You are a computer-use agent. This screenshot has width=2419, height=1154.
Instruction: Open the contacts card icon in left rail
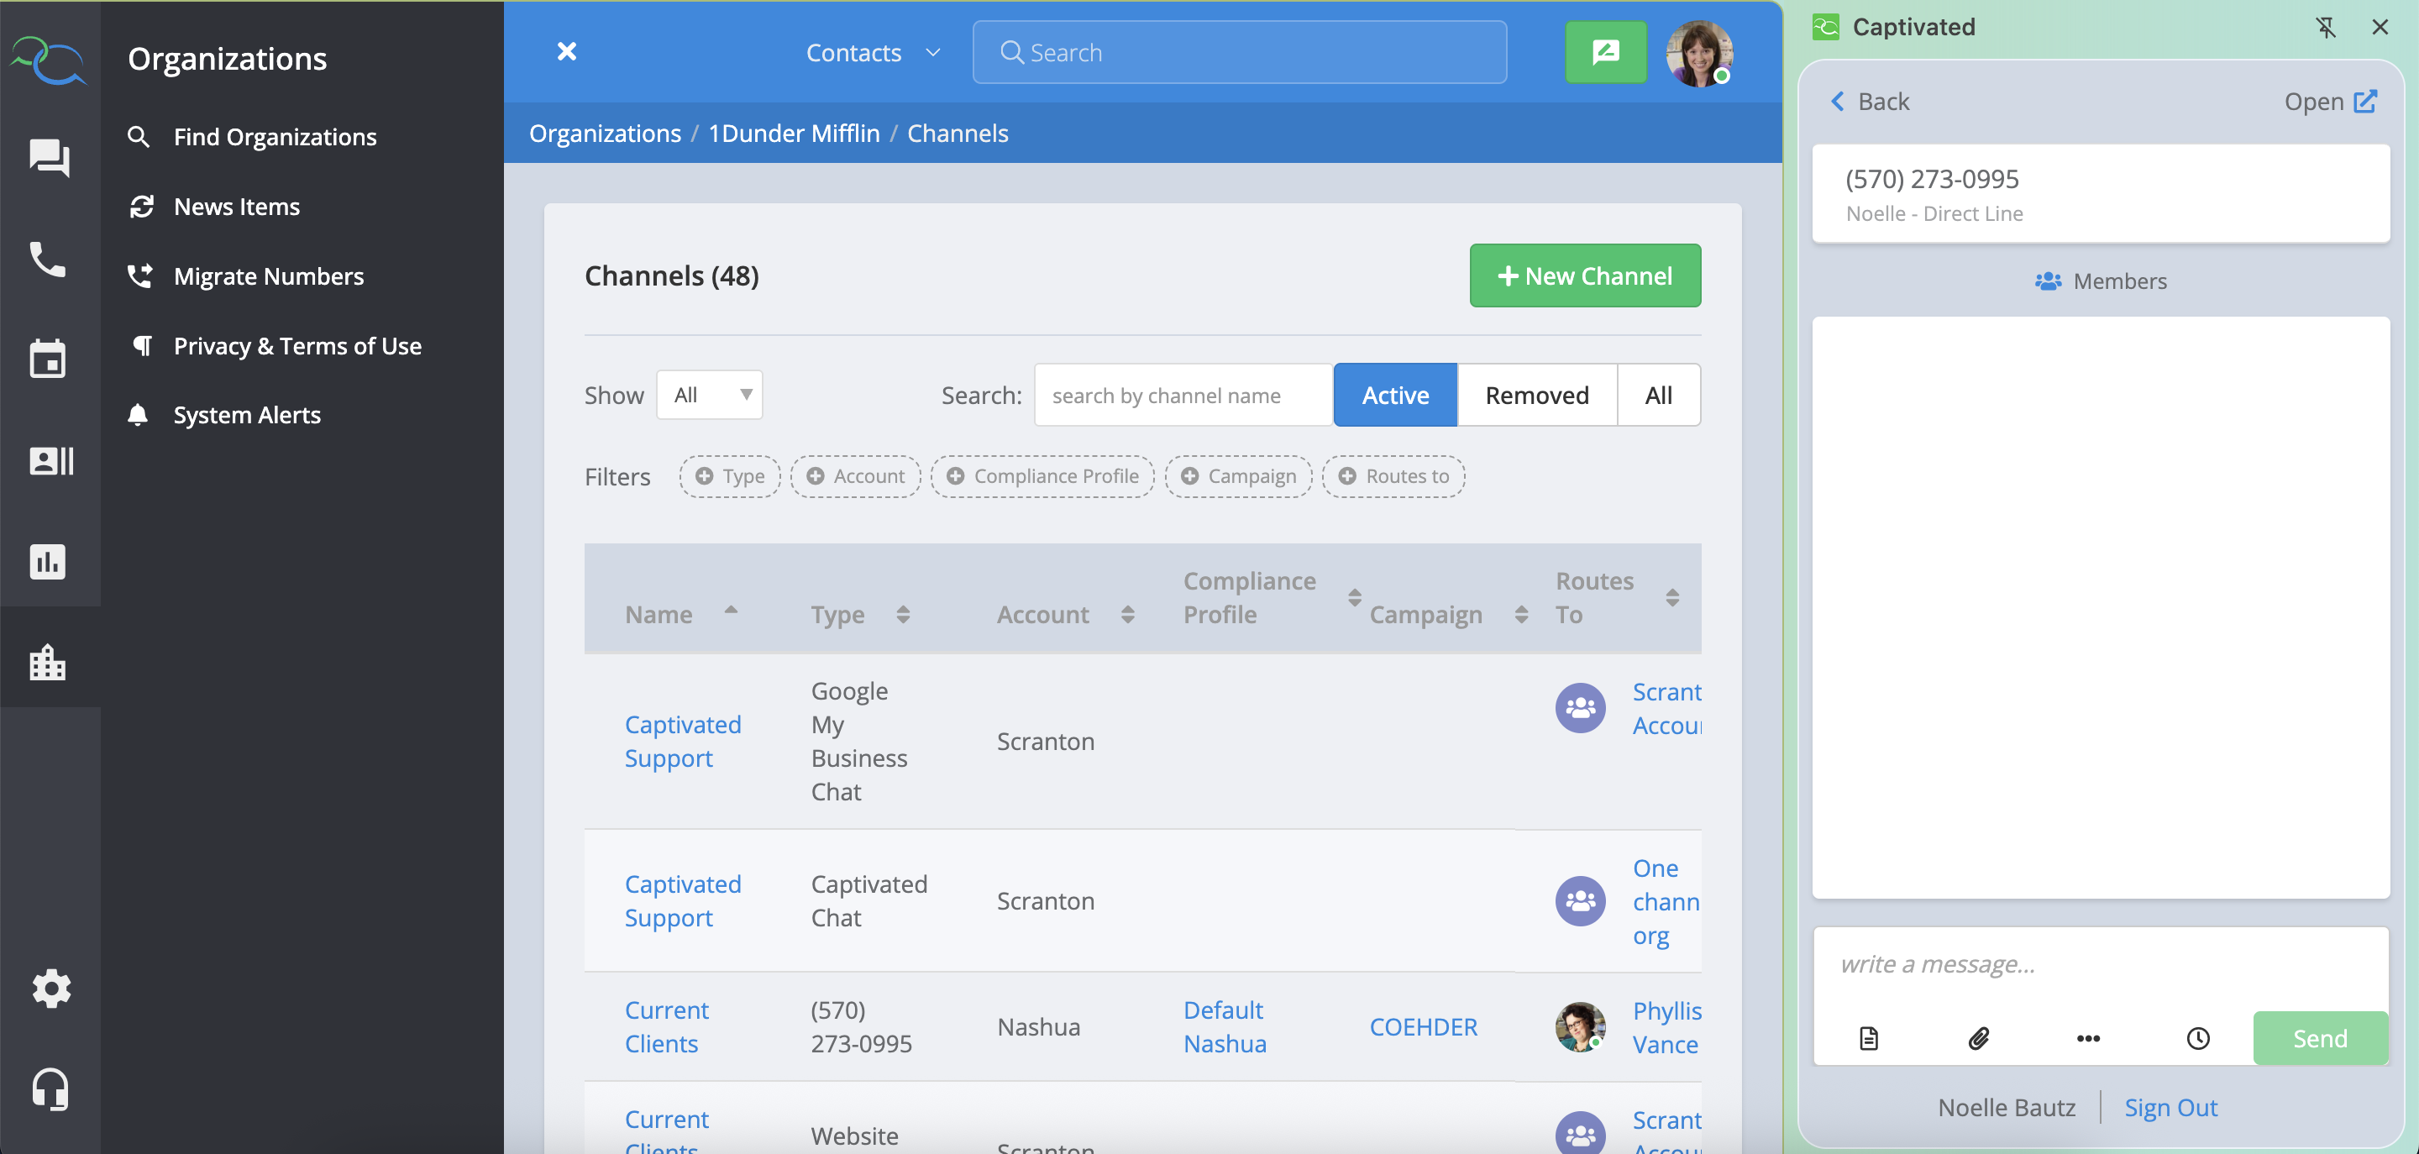[50, 460]
